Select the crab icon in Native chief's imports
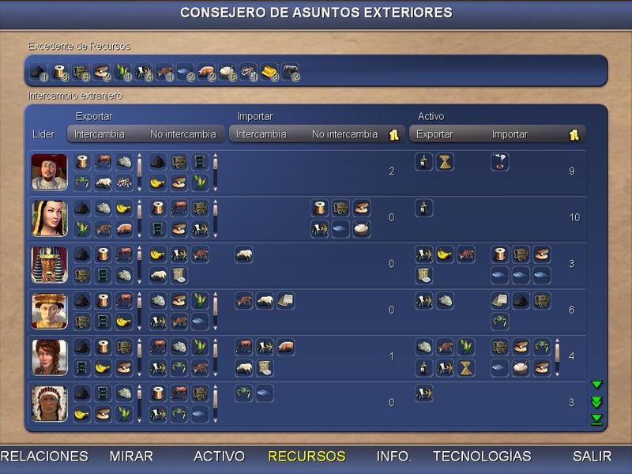The image size is (632, 474). (x=244, y=393)
